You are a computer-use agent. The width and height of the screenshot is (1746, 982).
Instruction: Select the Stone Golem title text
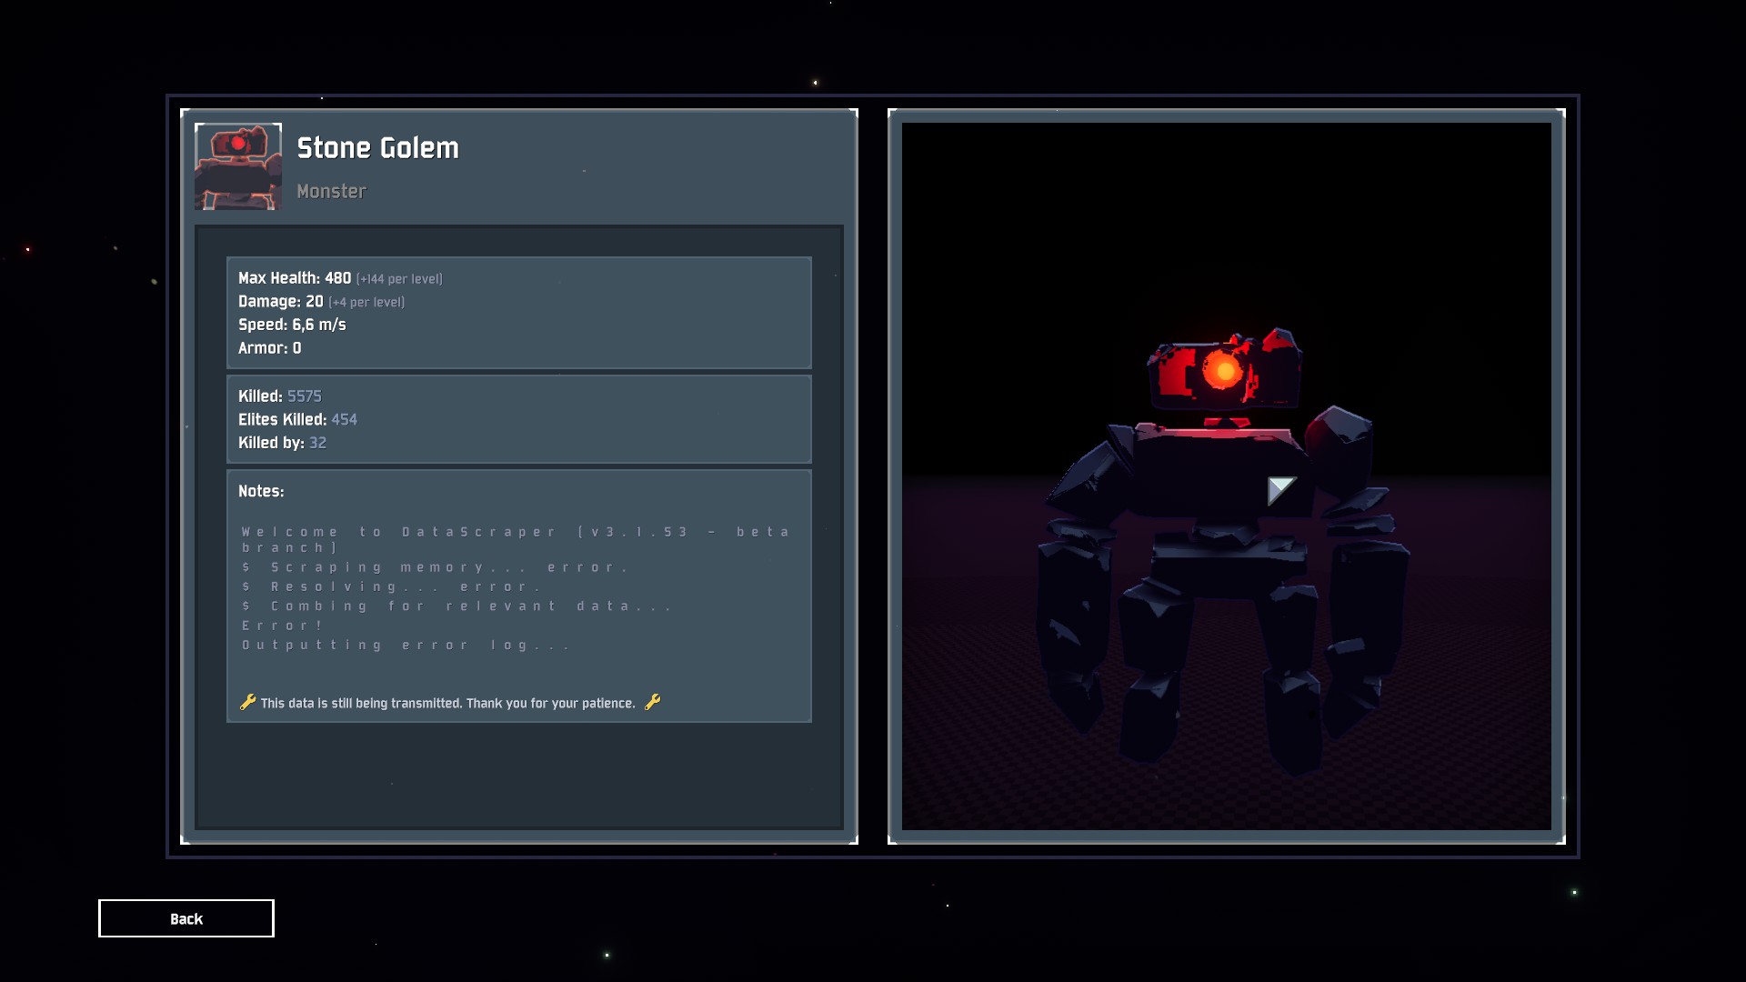tap(377, 148)
